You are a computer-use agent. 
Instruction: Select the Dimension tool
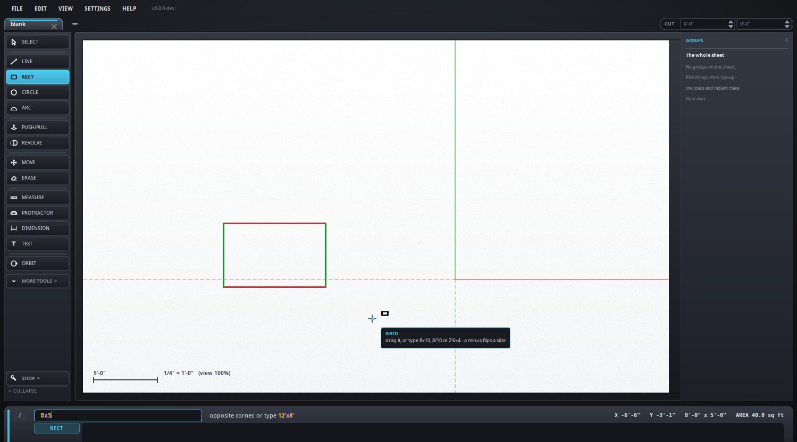point(37,228)
